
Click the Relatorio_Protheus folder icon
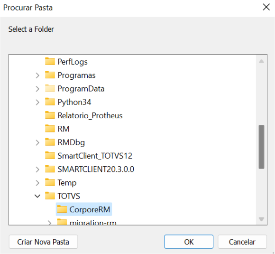pos(50,115)
